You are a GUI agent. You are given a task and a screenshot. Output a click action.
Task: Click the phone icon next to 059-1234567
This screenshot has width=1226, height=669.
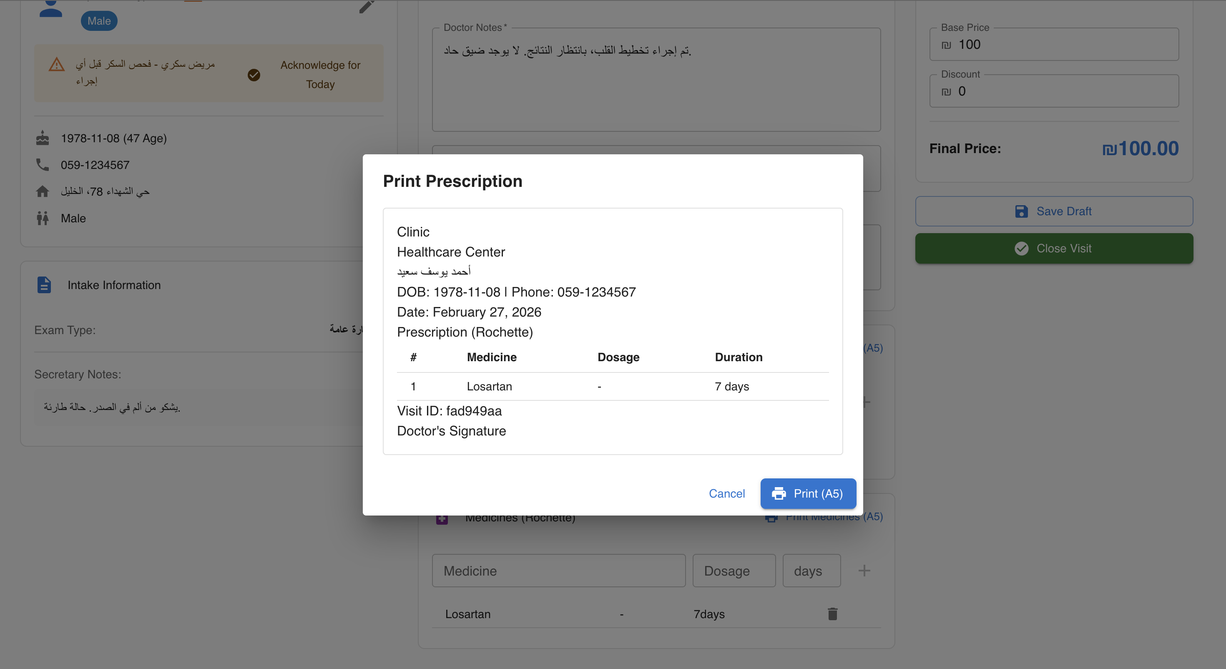pyautogui.click(x=43, y=165)
